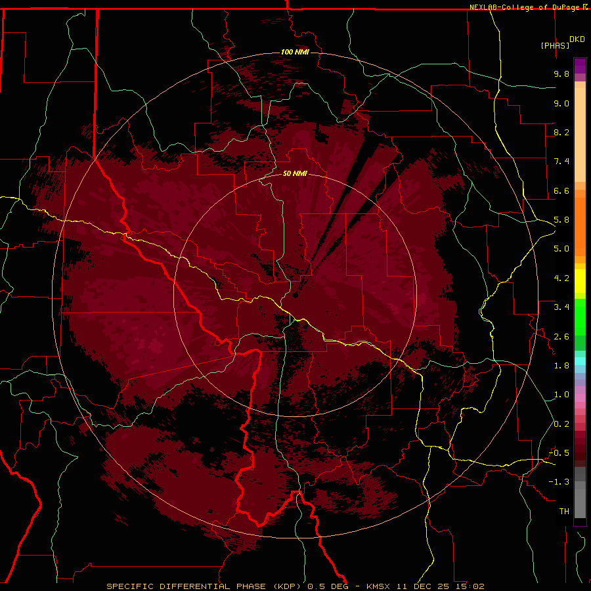The width and height of the screenshot is (591, 591).
Task: Click the 5.8 legend value
Action: click(x=561, y=220)
